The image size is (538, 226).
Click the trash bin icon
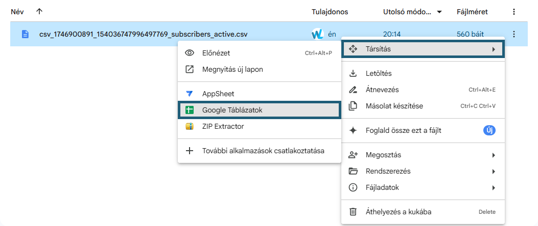click(x=353, y=212)
